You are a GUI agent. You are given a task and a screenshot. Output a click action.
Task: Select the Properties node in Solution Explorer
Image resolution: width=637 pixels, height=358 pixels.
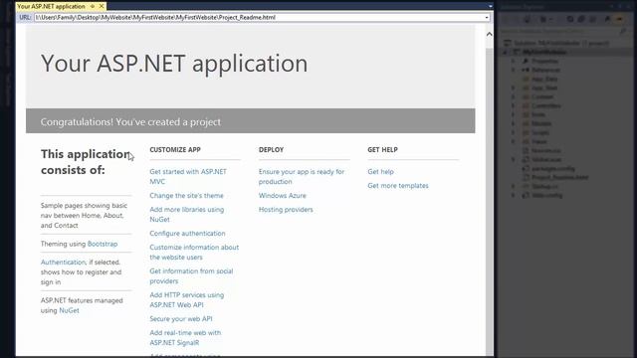point(544,61)
